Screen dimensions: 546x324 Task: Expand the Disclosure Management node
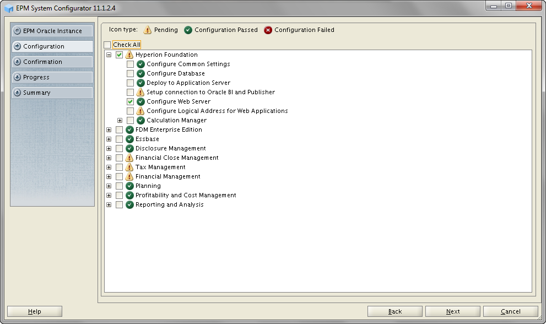109,148
